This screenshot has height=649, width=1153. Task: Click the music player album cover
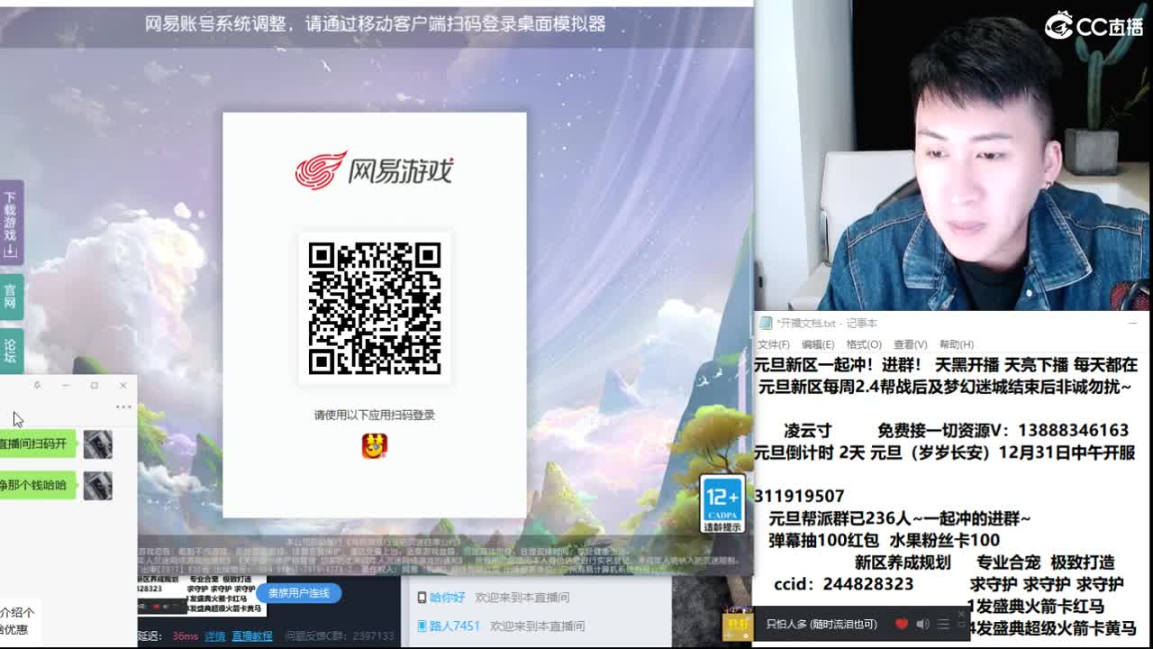click(x=737, y=626)
